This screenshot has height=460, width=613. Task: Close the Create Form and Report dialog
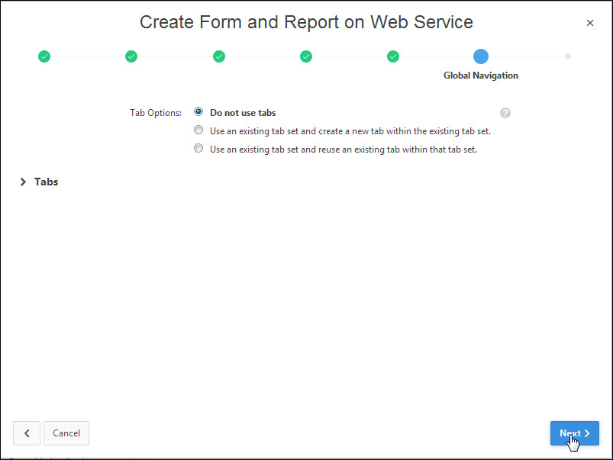tap(590, 23)
